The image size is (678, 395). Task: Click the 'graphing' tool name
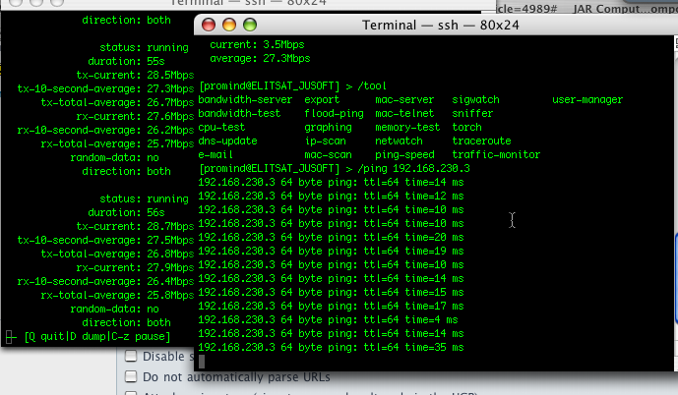(328, 128)
